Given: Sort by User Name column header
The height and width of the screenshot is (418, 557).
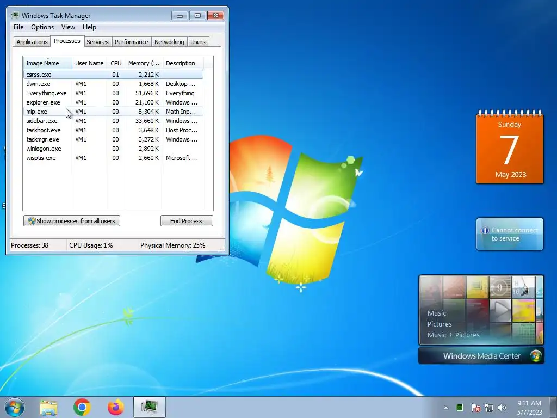Looking at the screenshot, I should [89, 63].
